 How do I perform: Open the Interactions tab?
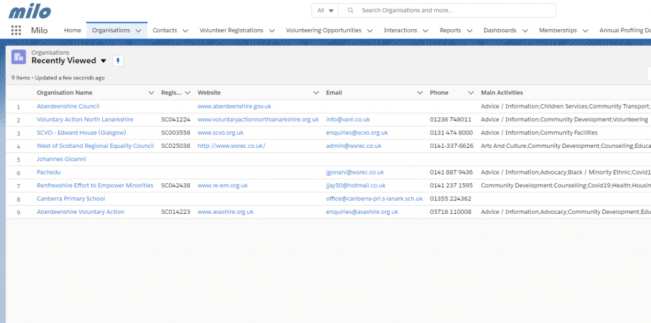pyautogui.click(x=401, y=30)
